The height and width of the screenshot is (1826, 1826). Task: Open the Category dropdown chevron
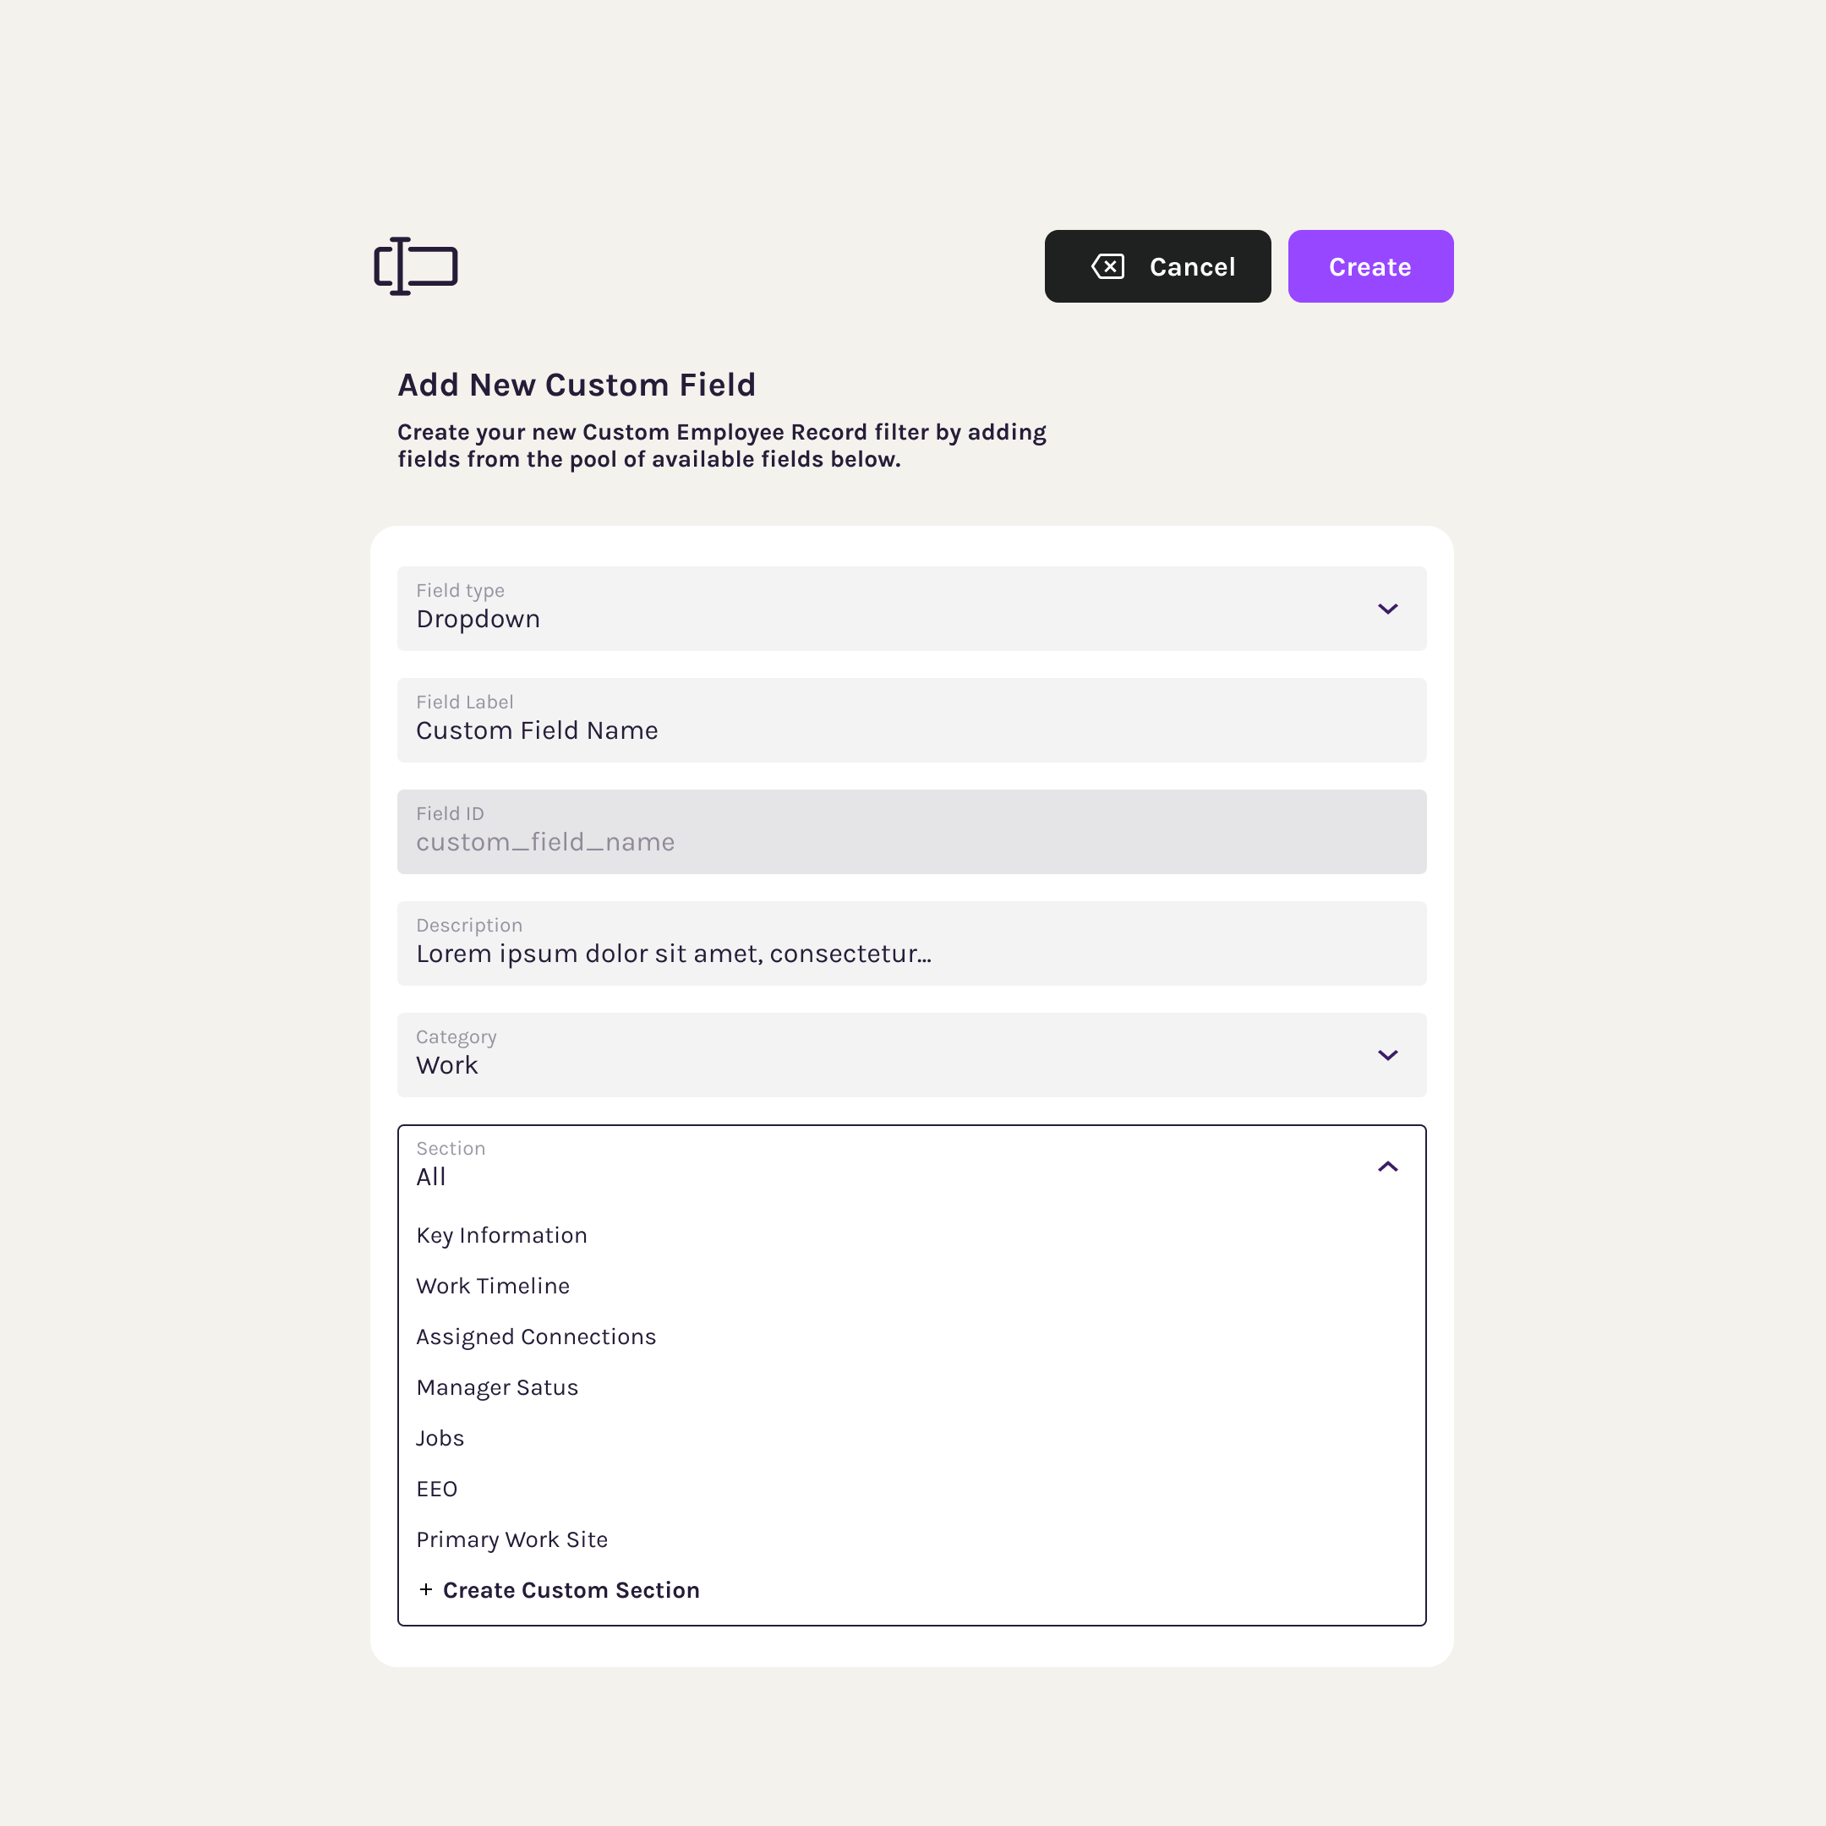[1387, 1055]
